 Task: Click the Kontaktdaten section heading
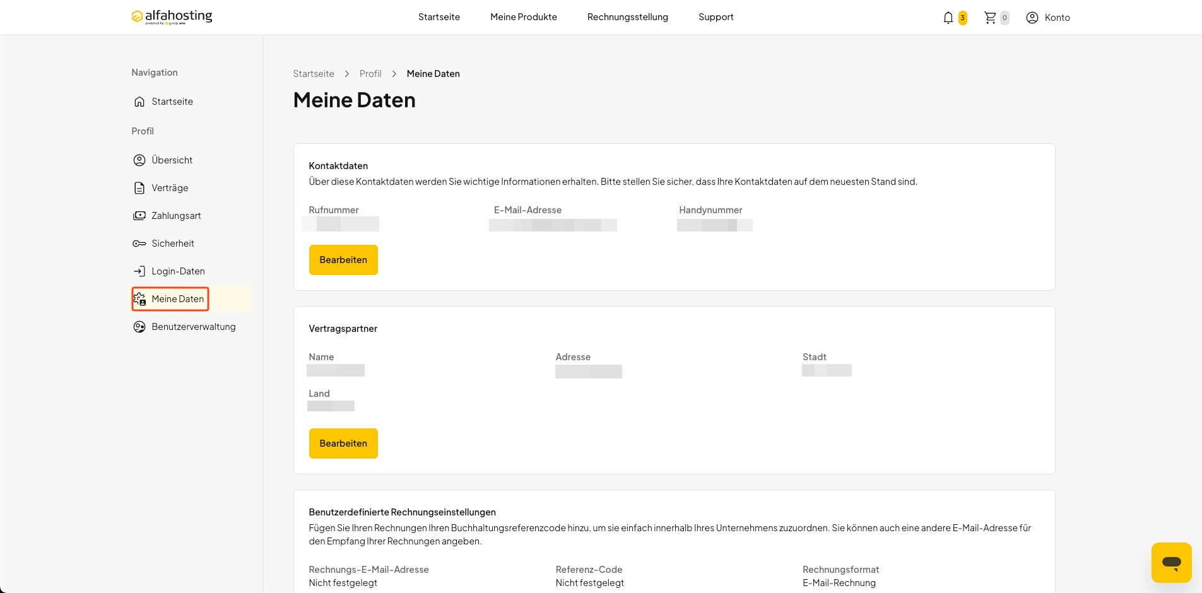pyautogui.click(x=338, y=166)
